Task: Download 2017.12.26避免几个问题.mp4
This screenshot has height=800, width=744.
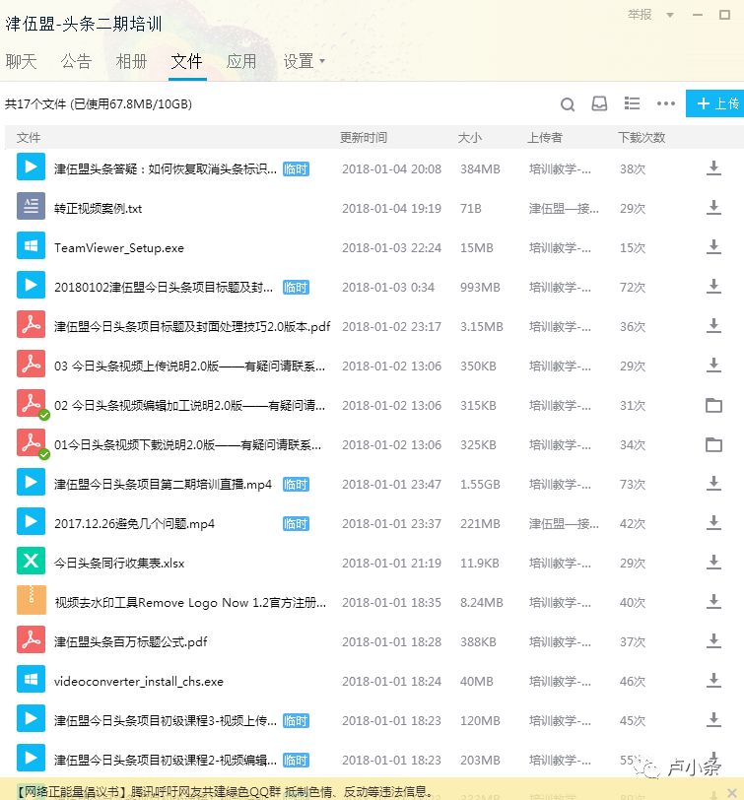Action: 713,523
